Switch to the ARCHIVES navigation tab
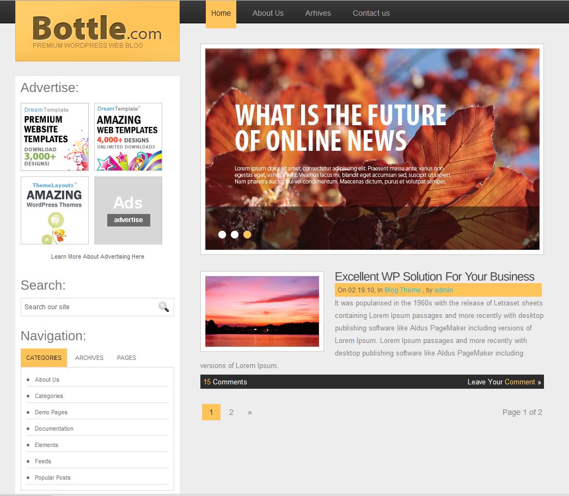The width and height of the screenshot is (569, 496). pos(89,358)
